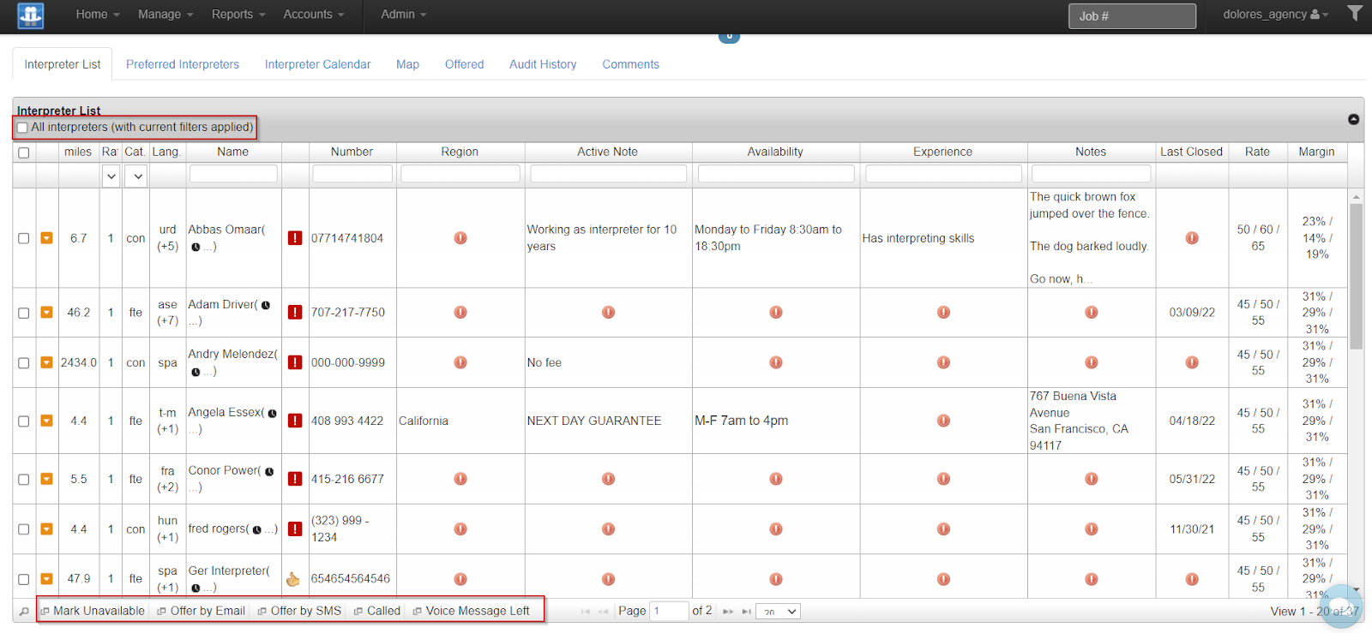The image size is (1372, 633).
Task: Click the Job # search field
Action: pos(1132,16)
